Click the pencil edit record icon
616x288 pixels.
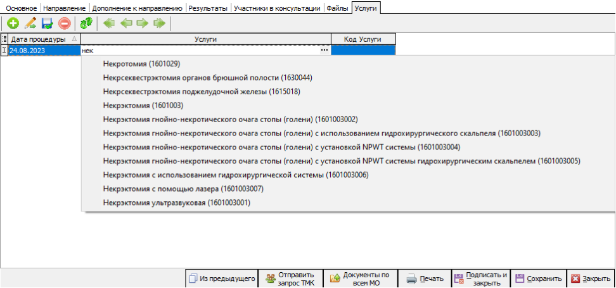pos(30,24)
